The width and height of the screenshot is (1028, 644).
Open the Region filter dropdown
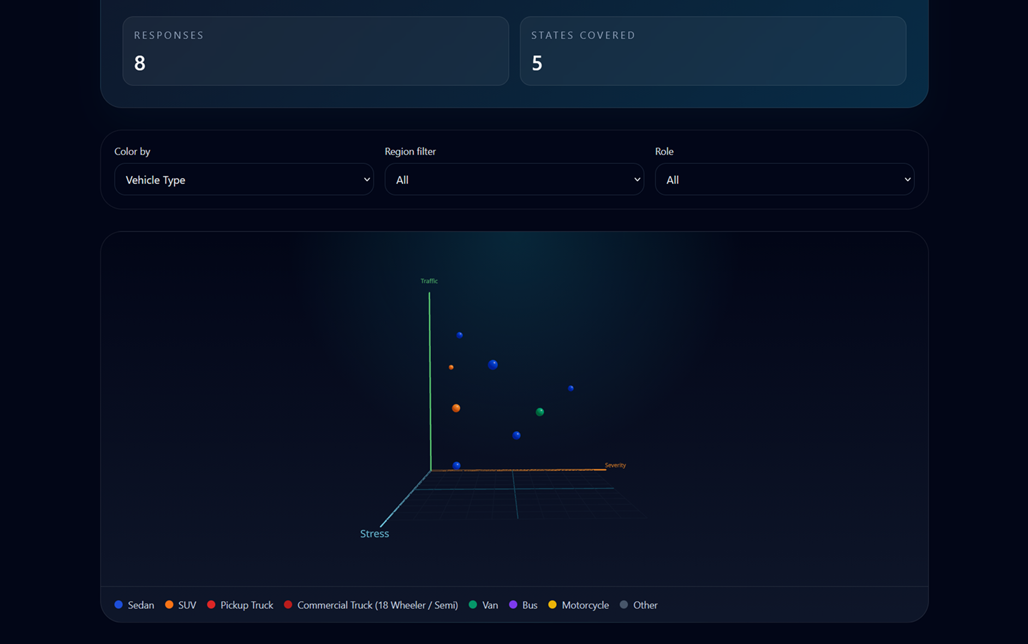(514, 179)
